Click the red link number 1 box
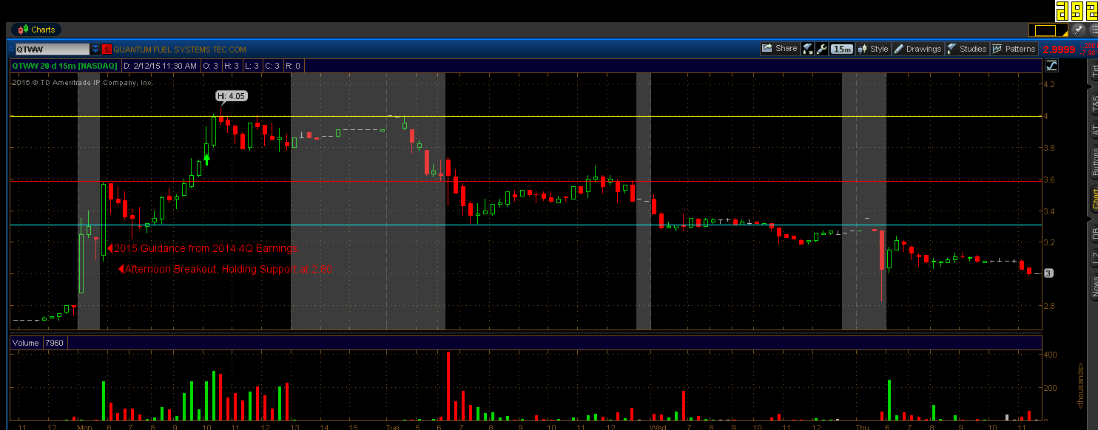The height and width of the screenshot is (430, 1098). 107,50
